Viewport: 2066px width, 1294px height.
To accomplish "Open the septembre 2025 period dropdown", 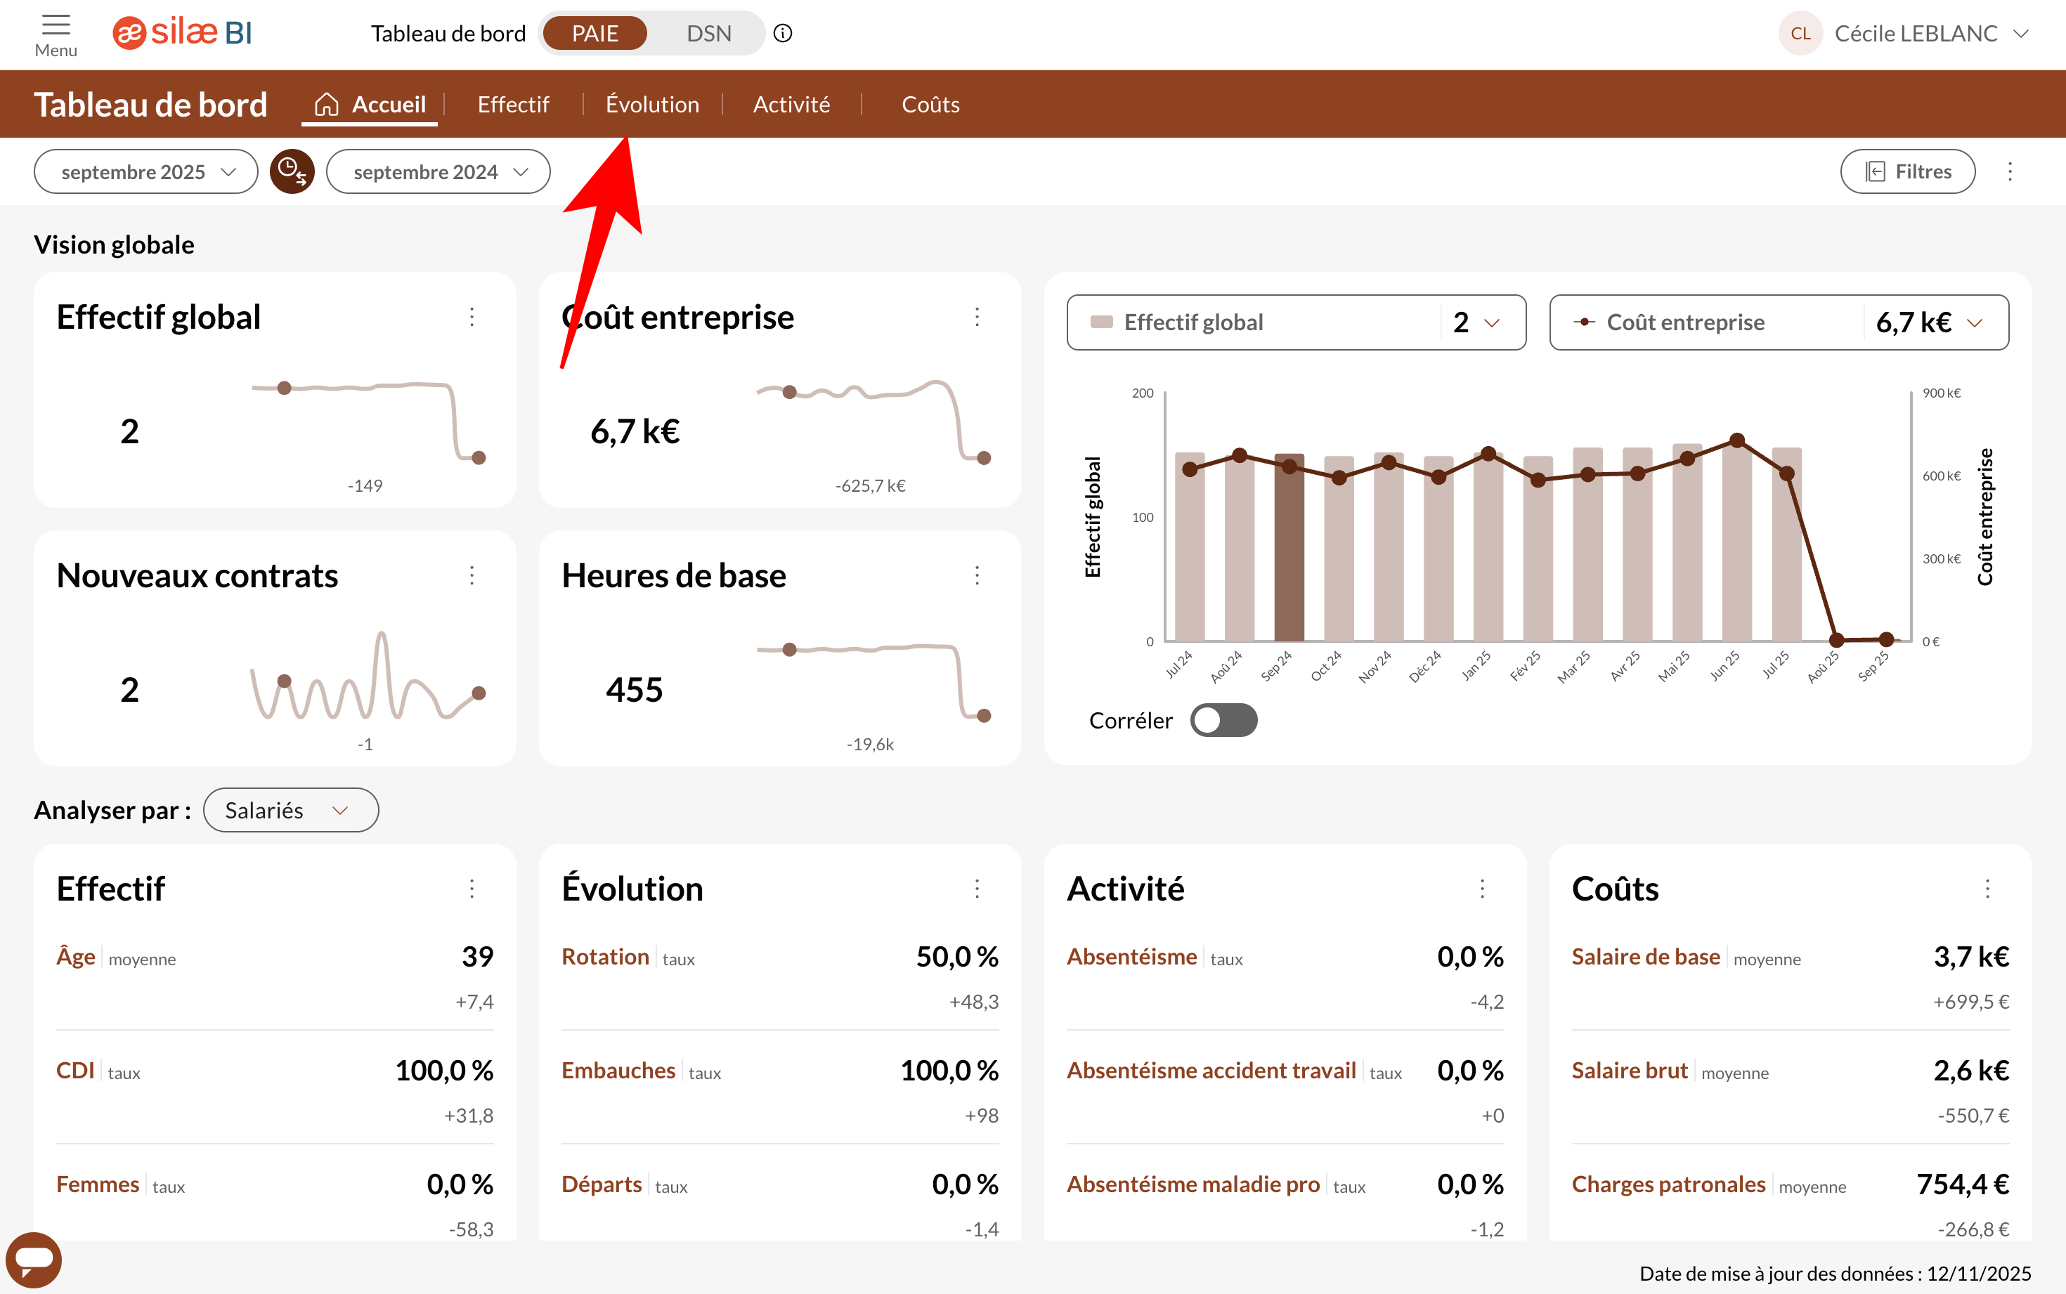I will (146, 172).
